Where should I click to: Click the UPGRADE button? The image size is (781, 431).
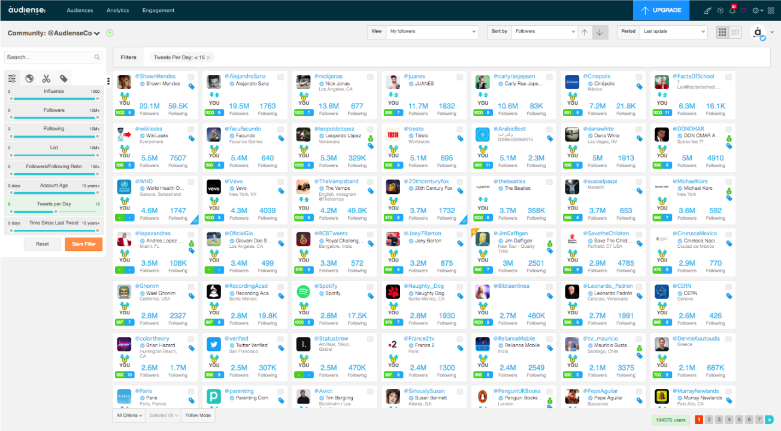[x=661, y=10]
